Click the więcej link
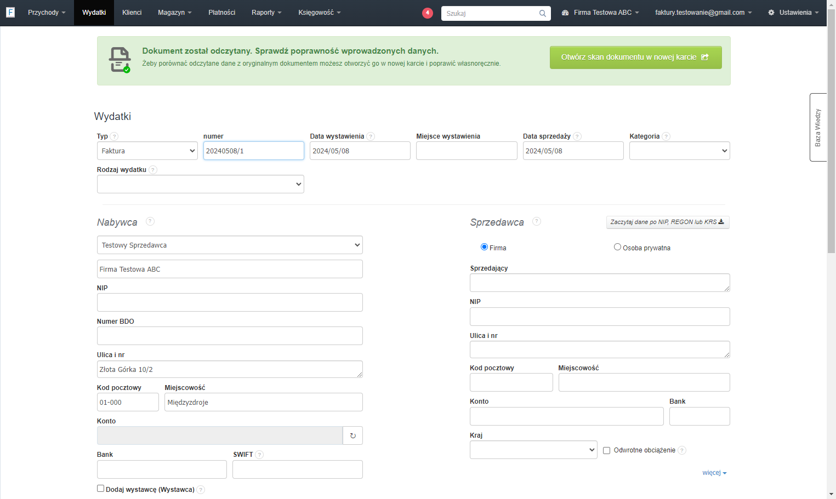This screenshot has height=499, width=836. tap(714, 473)
